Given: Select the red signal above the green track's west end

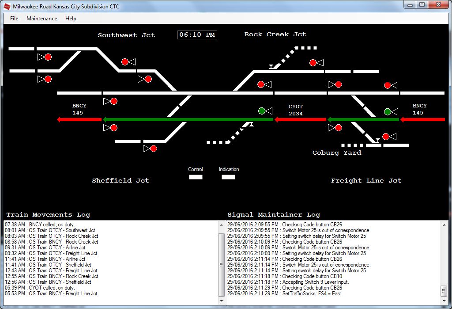Looking at the screenshot, I should pos(114,101).
